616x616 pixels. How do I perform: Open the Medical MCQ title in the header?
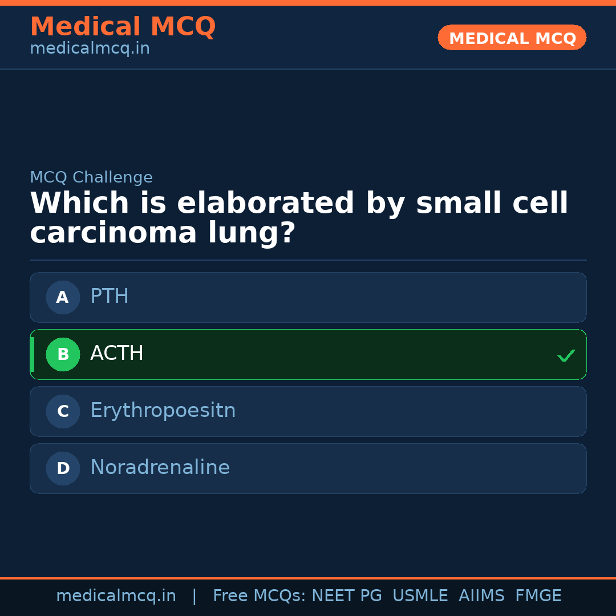123,27
